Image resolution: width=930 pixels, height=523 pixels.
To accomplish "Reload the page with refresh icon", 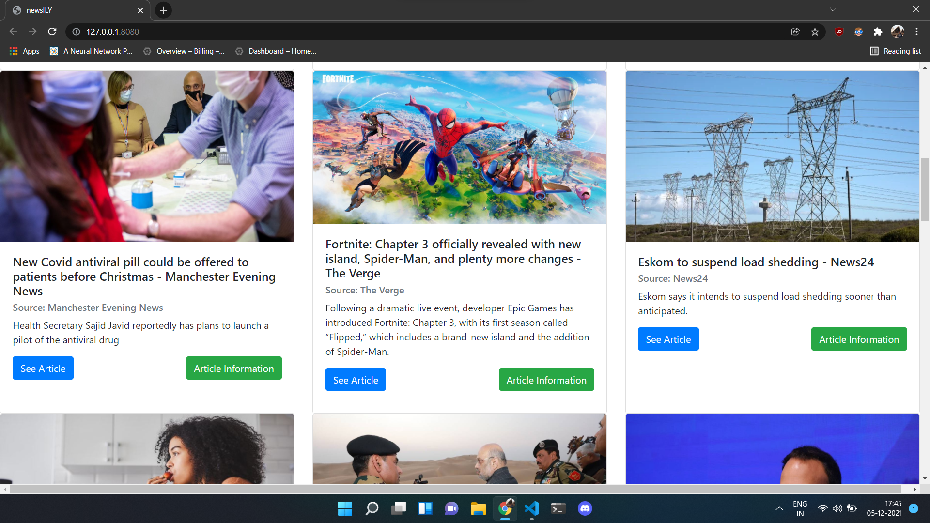I will tap(52, 31).
